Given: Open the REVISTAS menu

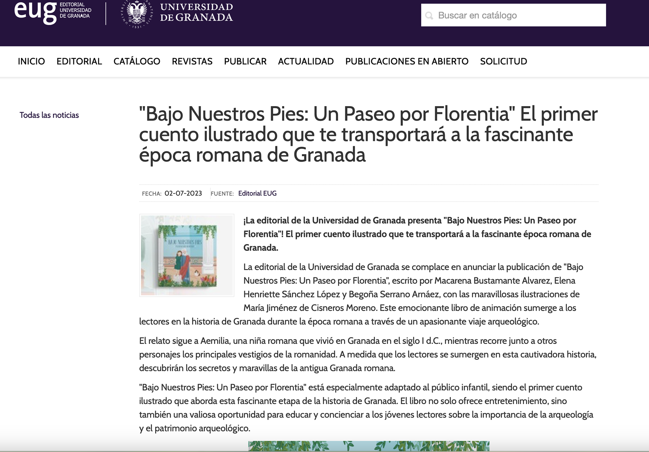Looking at the screenshot, I should pyautogui.click(x=192, y=61).
